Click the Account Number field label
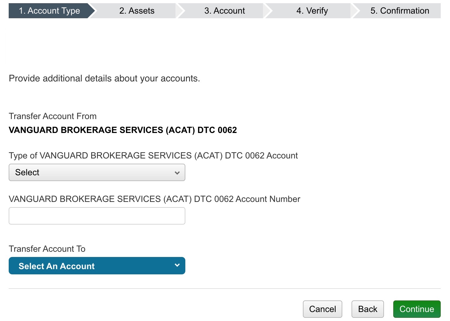Image resolution: width=450 pixels, height=321 pixels. tap(154, 199)
